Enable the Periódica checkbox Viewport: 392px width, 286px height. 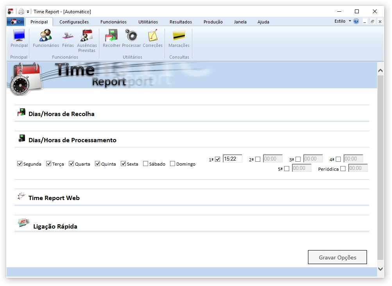343,169
